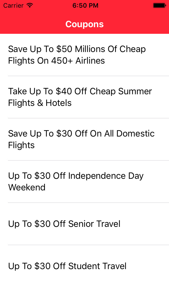Open the $50 cheap flights airlines coupon
169x300 pixels.
84,55
